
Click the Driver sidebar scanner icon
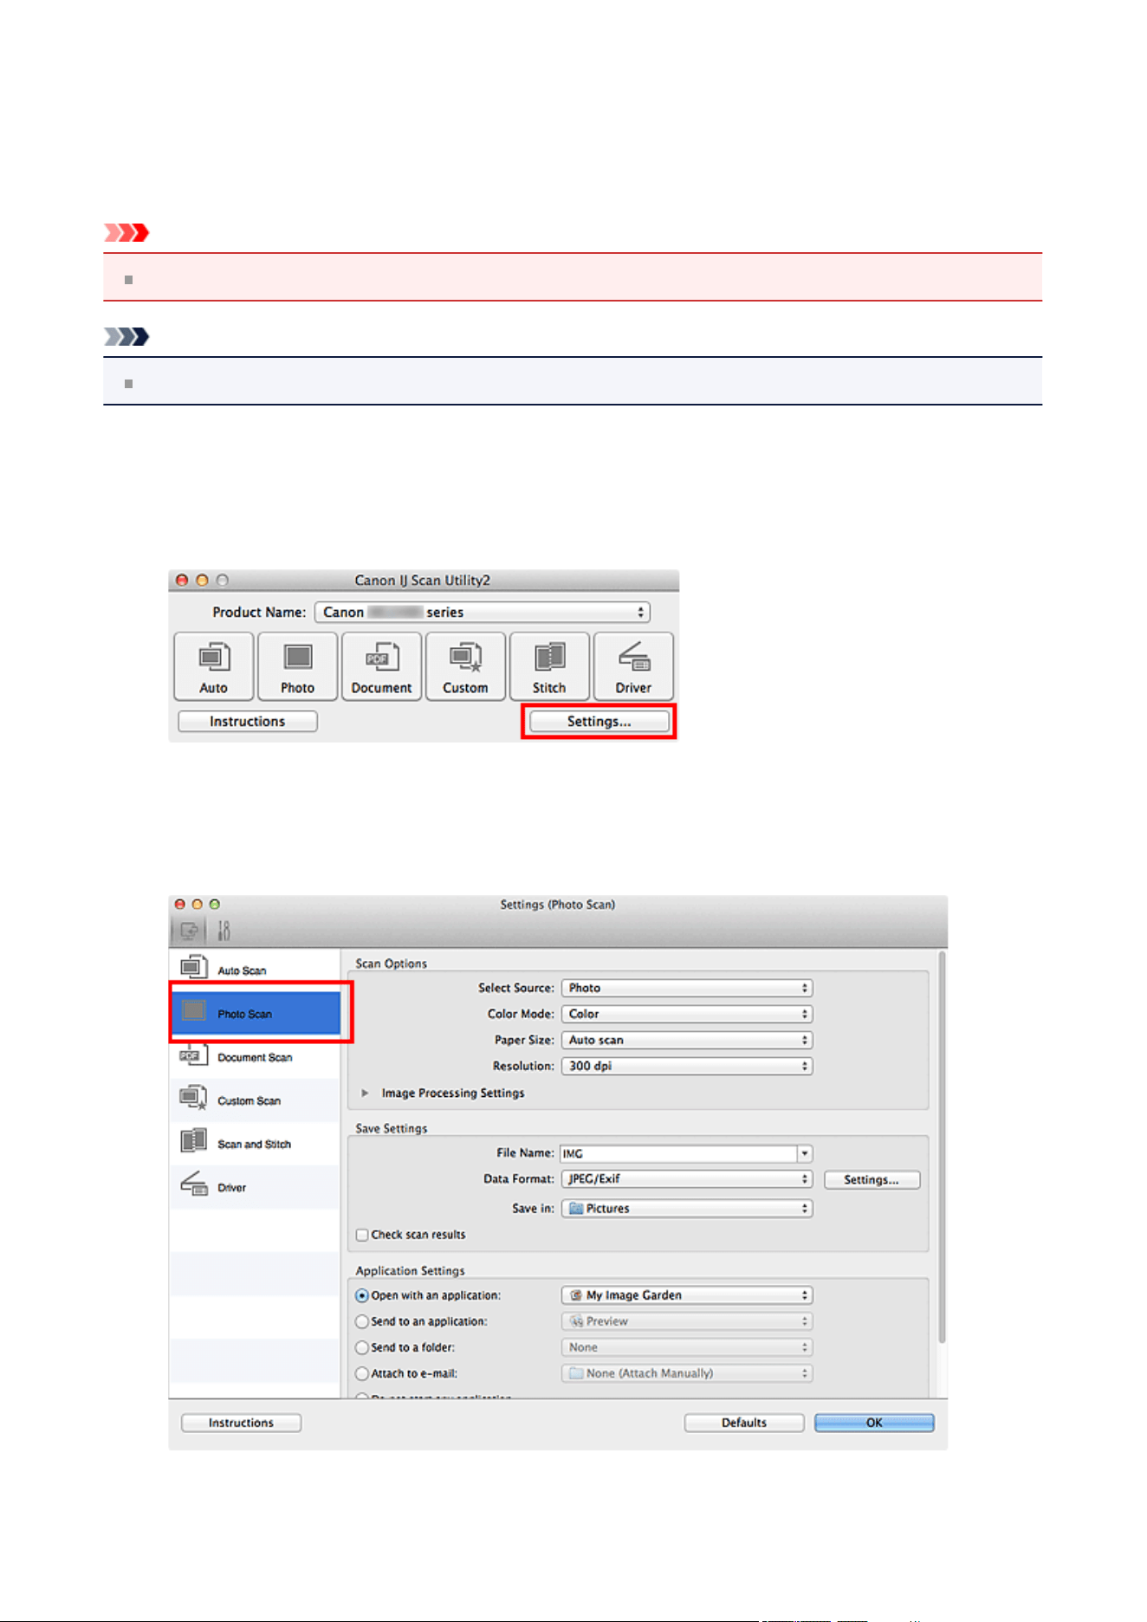tap(194, 1184)
